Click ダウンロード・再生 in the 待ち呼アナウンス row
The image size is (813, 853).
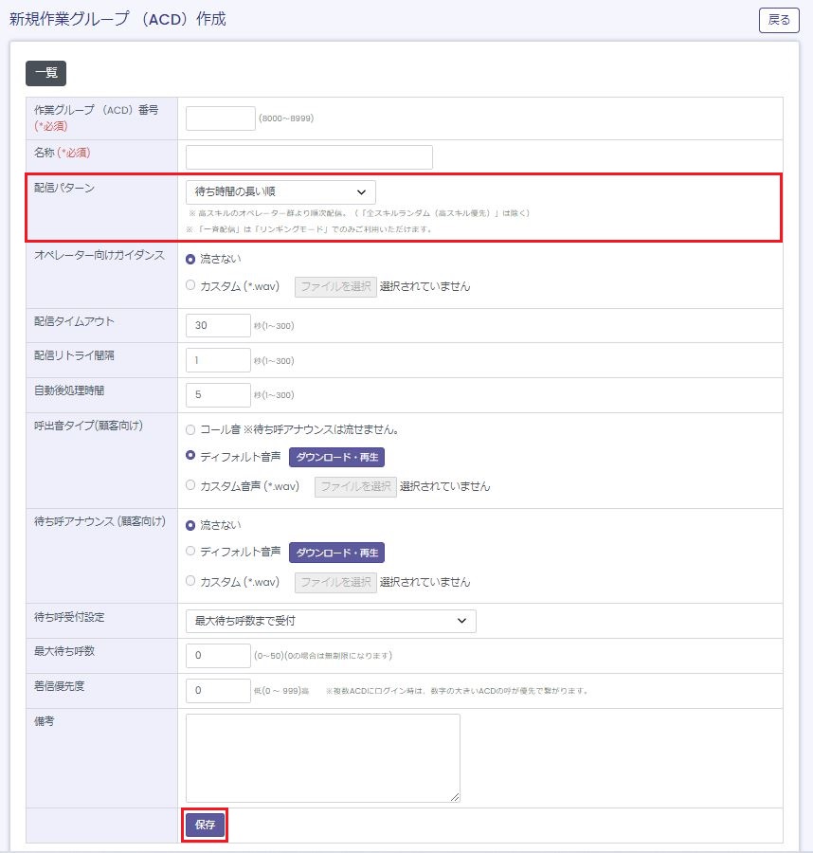(x=336, y=553)
